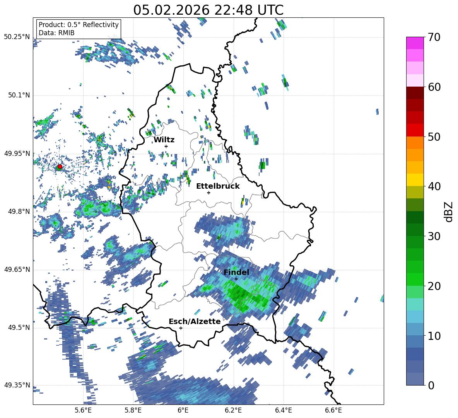Viewport: 458px width, 418px height.
Task: Click the 0 value on the colorbar
Action: [431, 385]
